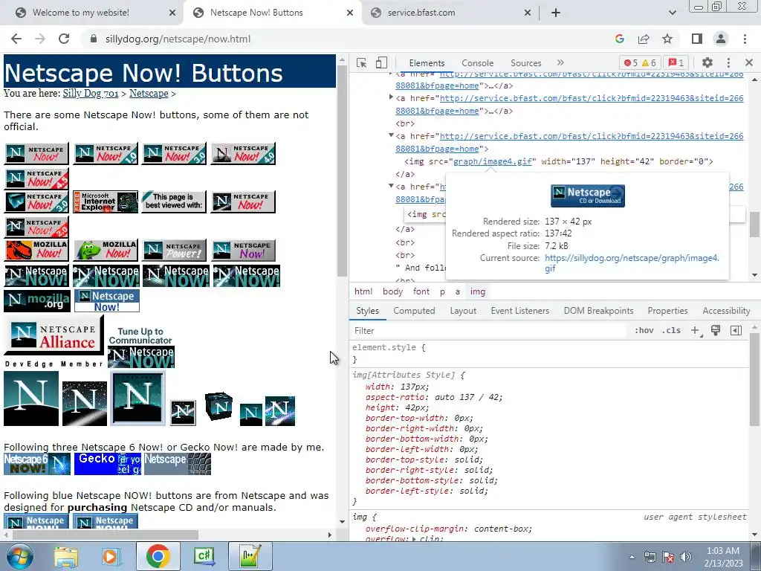Click the Netscape Alliance DevEdge Member image
Screen dimensions: 761x571
pos(54,342)
